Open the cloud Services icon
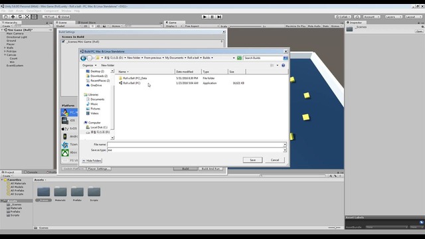This screenshot has height=239, width=425. (357, 17)
